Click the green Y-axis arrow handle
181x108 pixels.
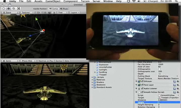click(37, 19)
